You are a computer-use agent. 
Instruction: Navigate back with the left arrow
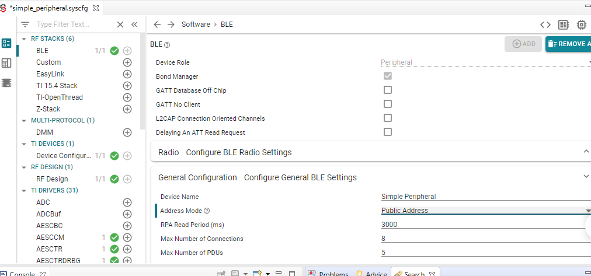pos(157,25)
